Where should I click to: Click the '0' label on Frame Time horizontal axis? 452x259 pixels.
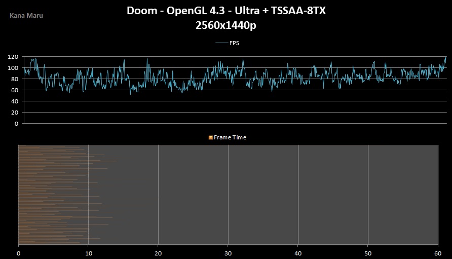point(18,253)
